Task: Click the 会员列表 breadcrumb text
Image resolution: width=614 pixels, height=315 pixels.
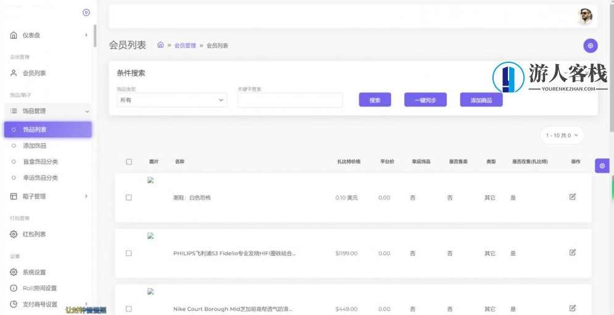Action: pyautogui.click(x=217, y=46)
